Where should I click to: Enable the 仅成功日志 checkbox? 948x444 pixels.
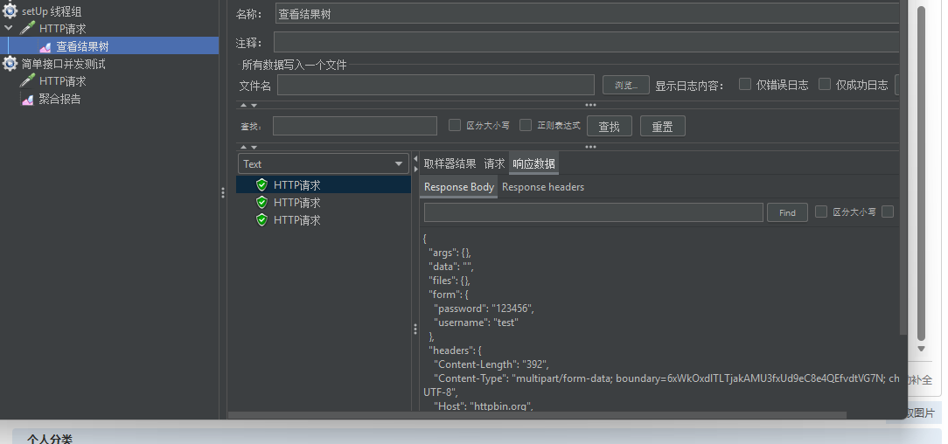click(x=825, y=84)
